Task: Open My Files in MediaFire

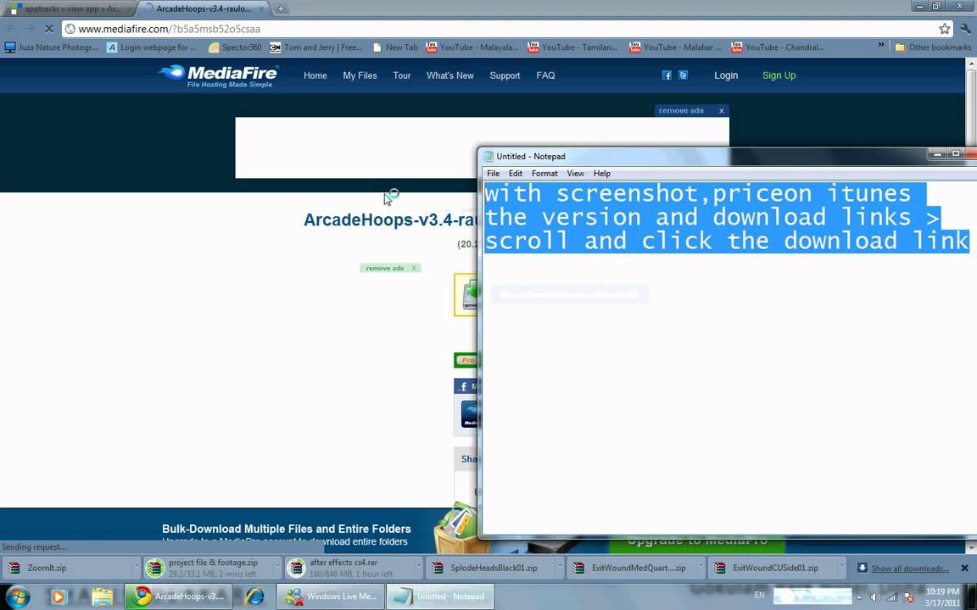Action: click(x=360, y=75)
